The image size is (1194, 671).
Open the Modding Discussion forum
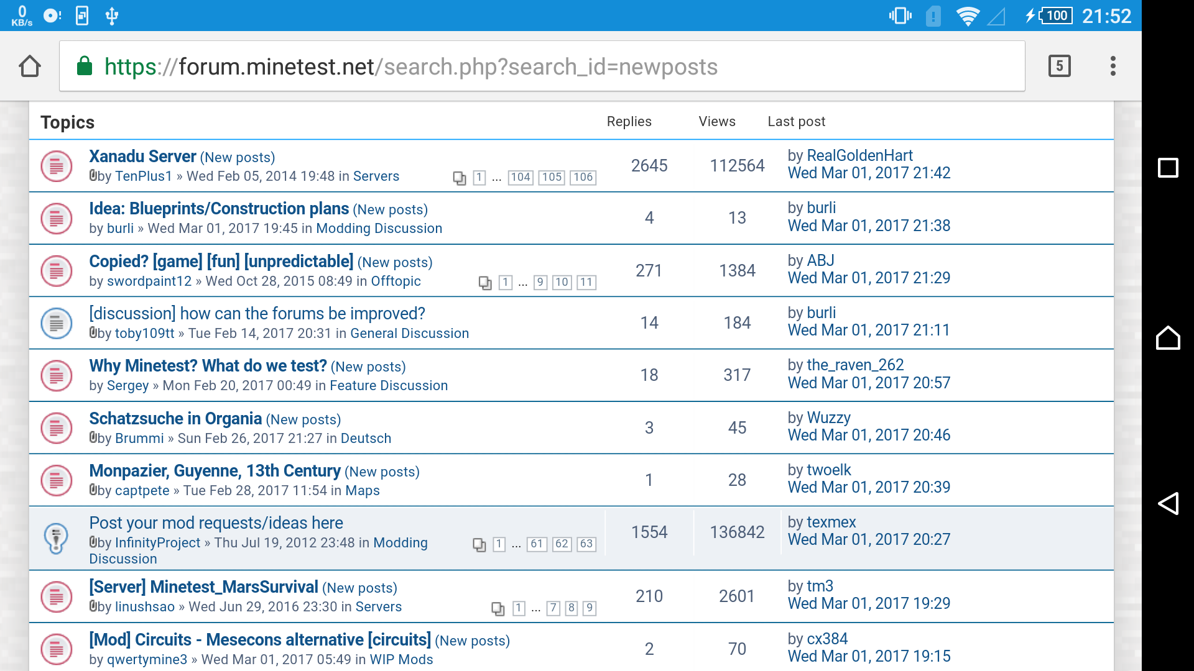(379, 229)
